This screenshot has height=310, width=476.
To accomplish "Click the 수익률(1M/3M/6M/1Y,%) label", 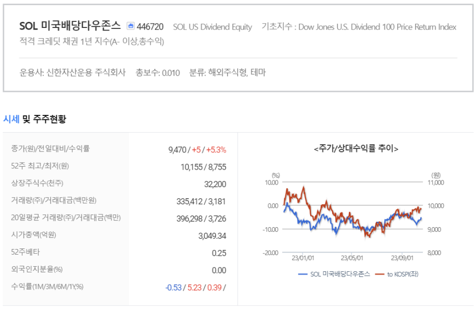I will [47, 286].
